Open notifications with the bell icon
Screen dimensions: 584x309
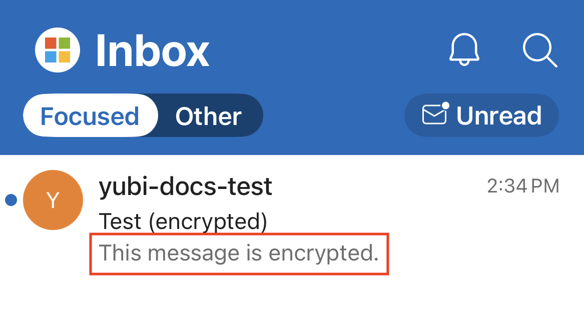(x=464, y=49)
